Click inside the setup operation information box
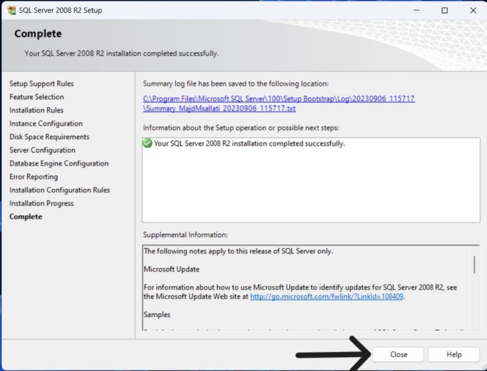 coord(311,185)
